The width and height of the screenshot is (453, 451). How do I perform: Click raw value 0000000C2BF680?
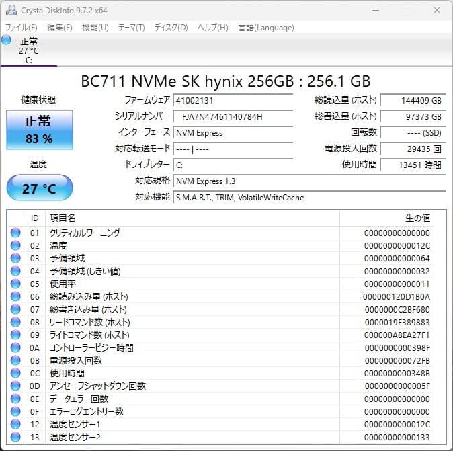coord(397,309)
